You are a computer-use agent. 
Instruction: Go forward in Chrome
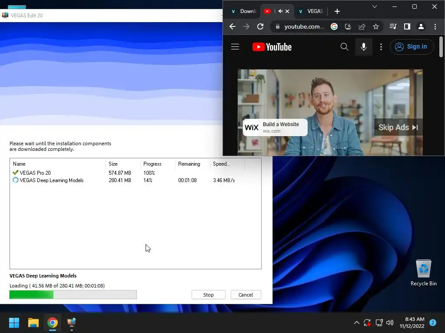click(x=246, y=26)
